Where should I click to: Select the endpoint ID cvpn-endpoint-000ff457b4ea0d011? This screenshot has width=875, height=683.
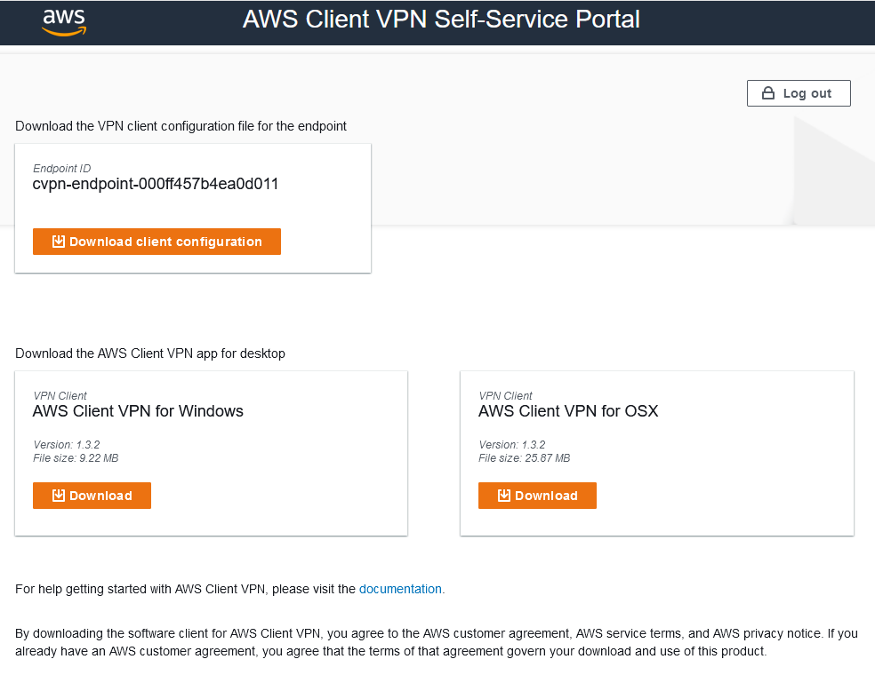[156, 184]
